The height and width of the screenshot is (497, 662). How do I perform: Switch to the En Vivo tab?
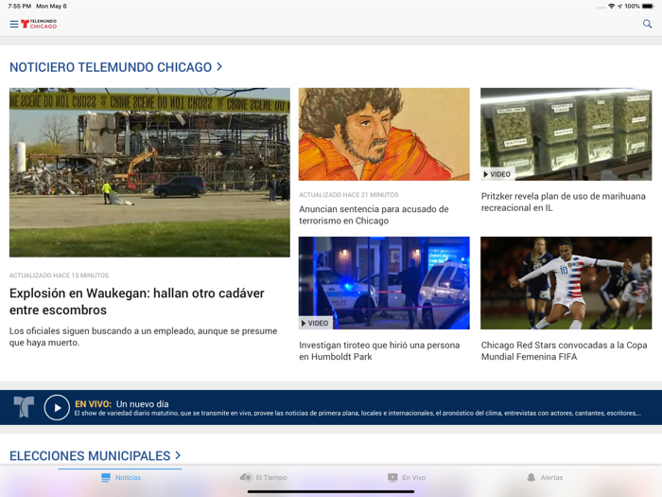(407, 477)
